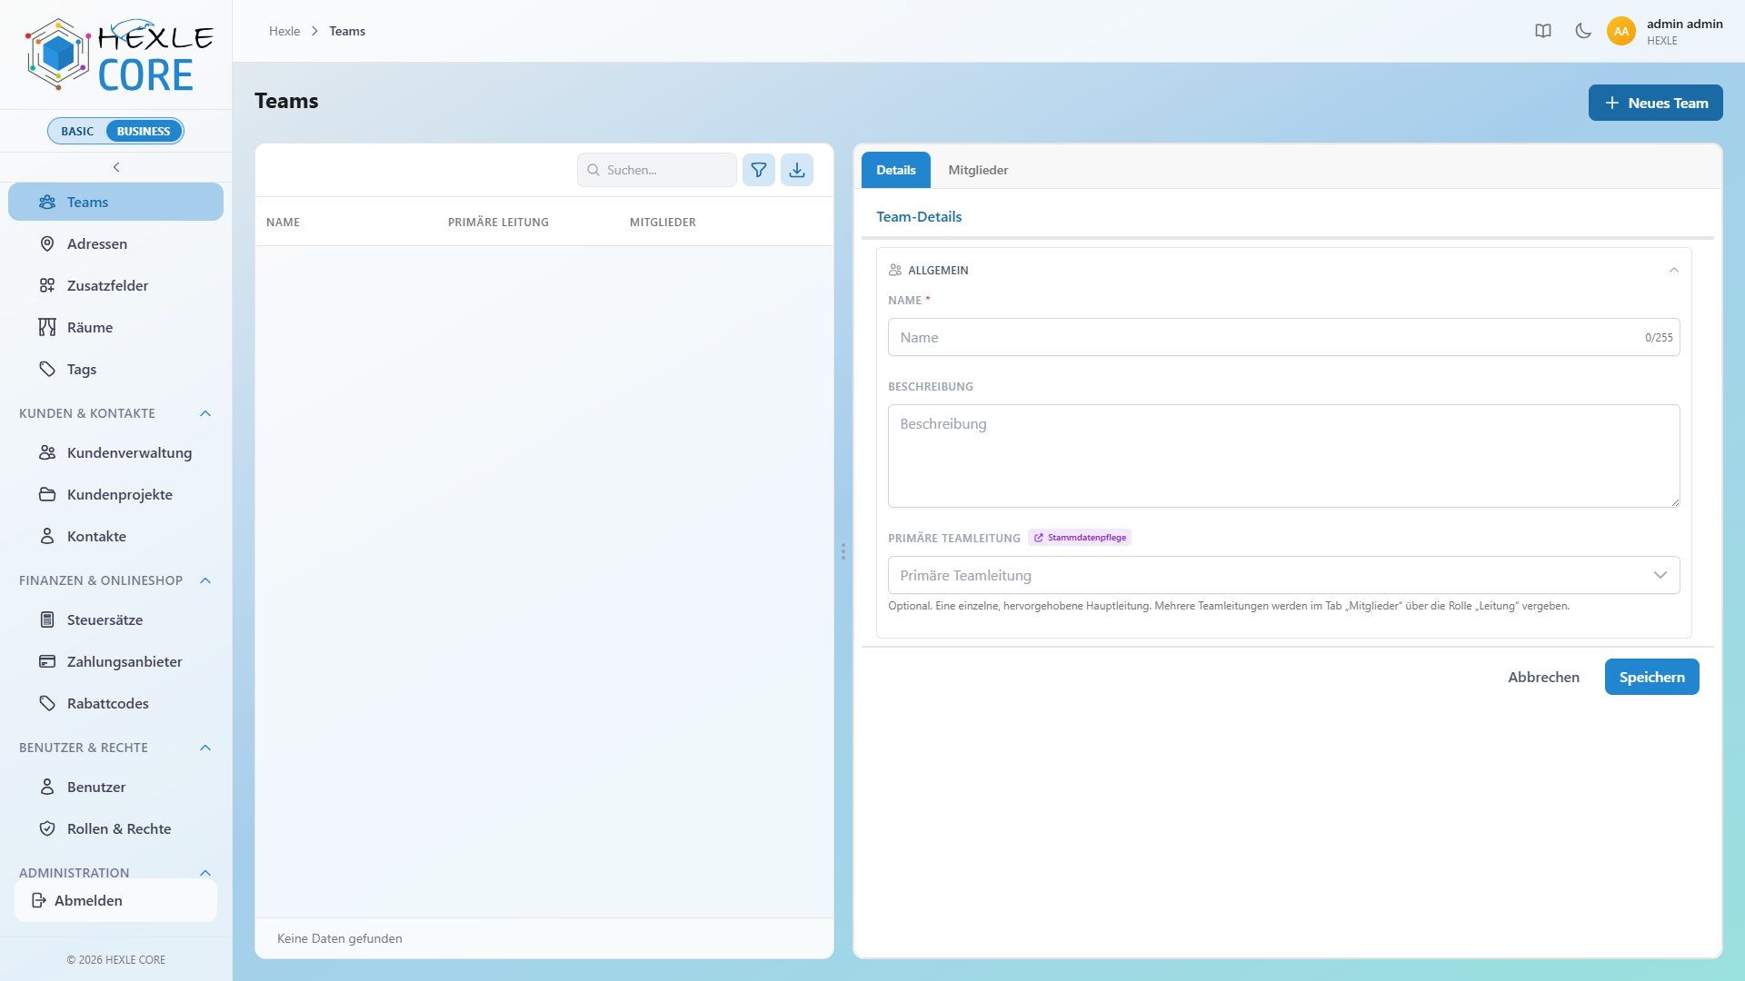Collapse the Finanzen & Onlineshop section

(x=205, y=580)
